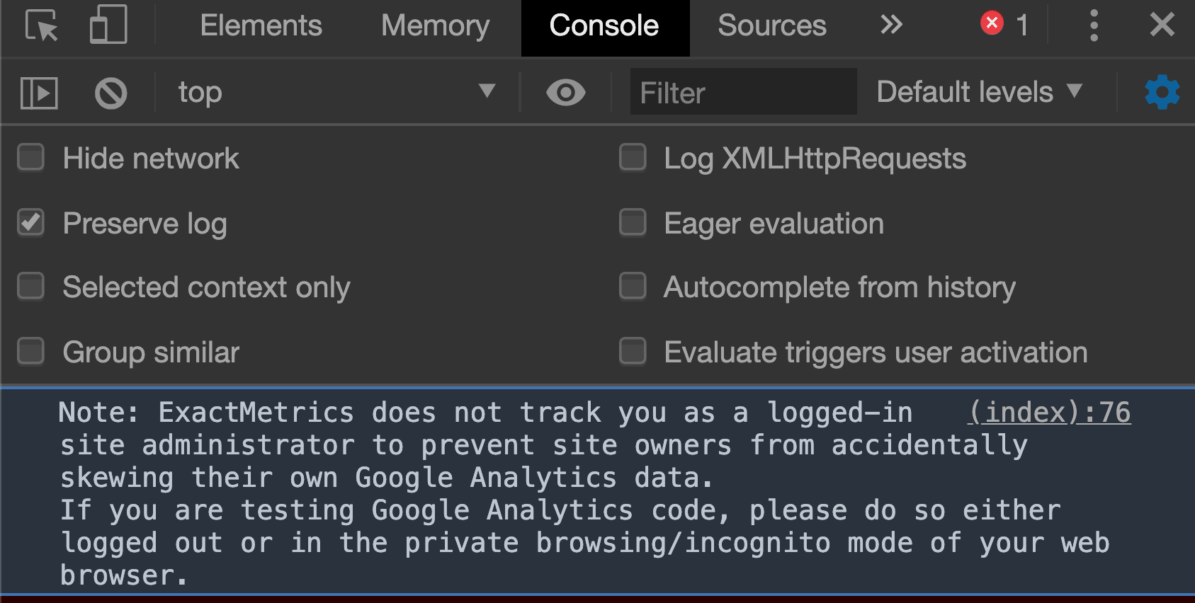Open the Memory tab
1195x603 pixels.
tap(435, 26)
